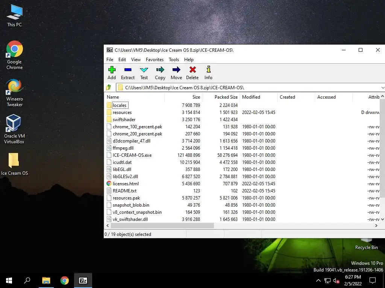This screenshot has height=288, width=385.
Task: Click the 7z icon in window title bar
Action: pos(109,50)
